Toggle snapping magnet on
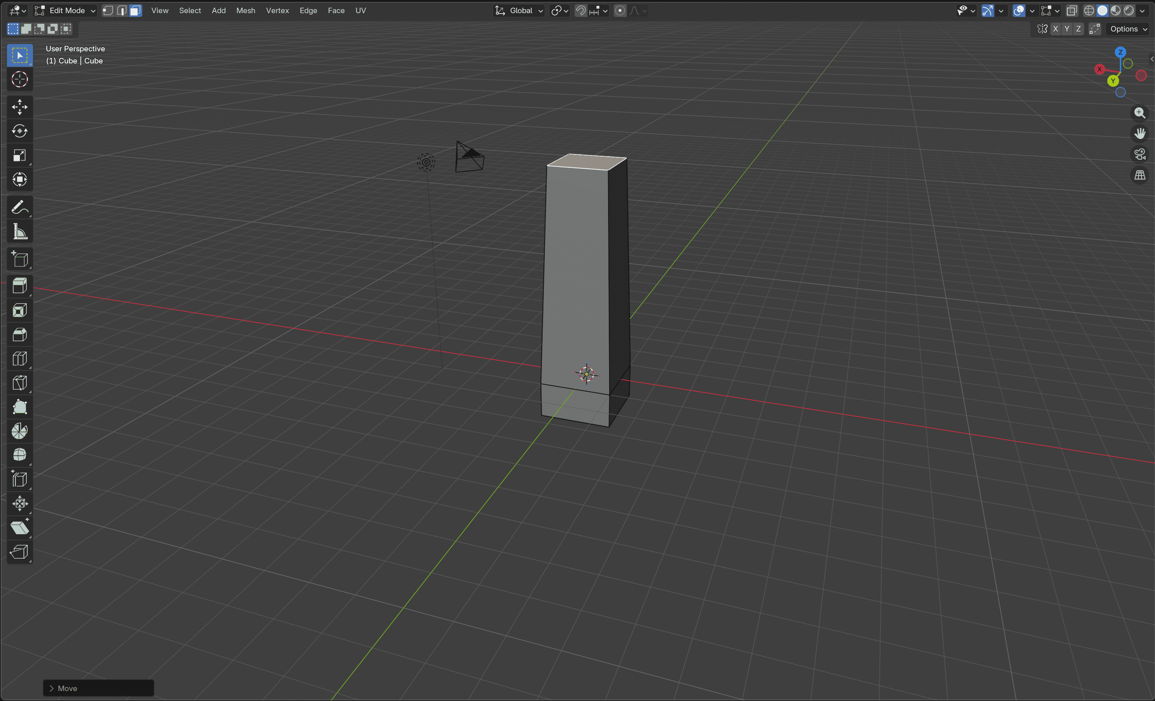Viewport: 1155px width, 701px height. click(x=580, y=10)
